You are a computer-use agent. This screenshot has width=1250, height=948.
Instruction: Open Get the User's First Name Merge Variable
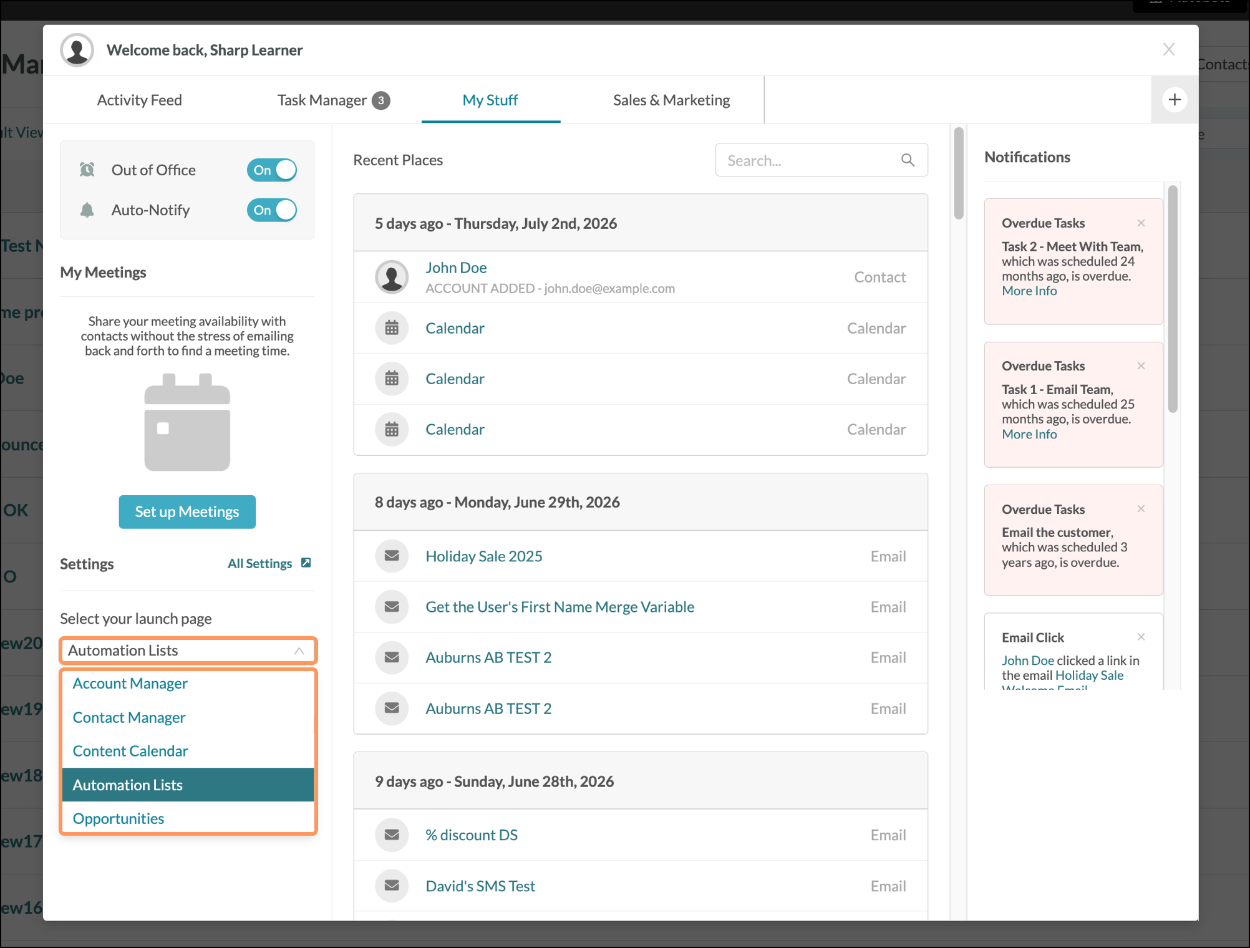560,606
